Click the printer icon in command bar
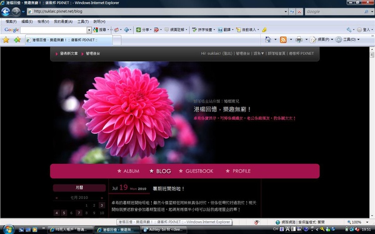Image resolution: width=375 pixels, height=234 pixels. [299, 40]
